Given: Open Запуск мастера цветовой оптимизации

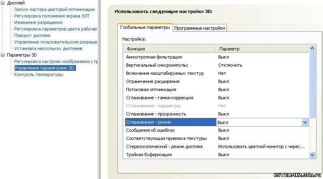Looking at the screenshot, I should [x=54, y=9].
